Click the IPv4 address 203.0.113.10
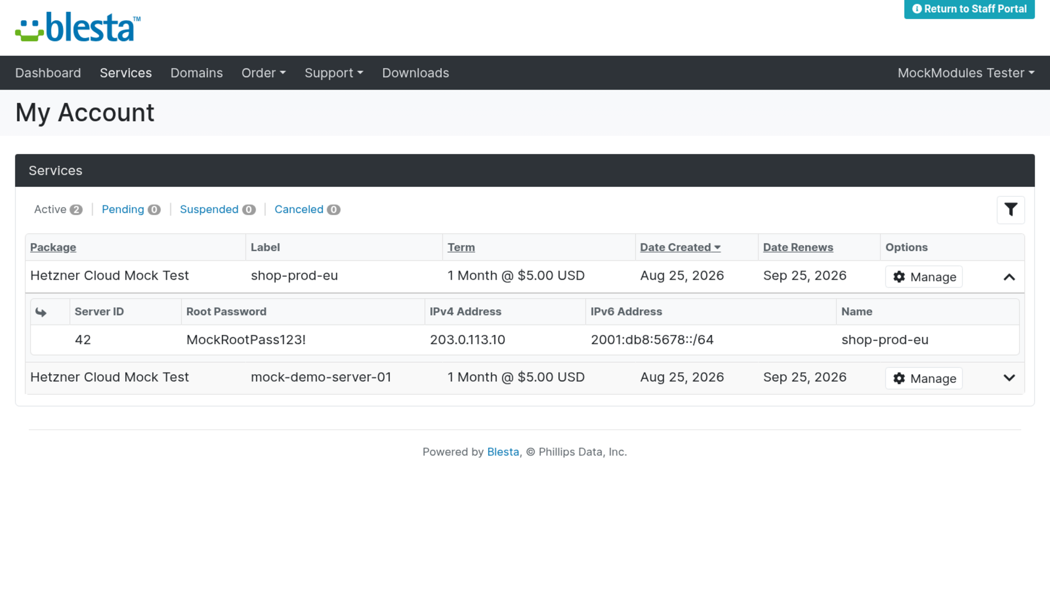This screenshot has width=1050, height=590. [468, 340]
